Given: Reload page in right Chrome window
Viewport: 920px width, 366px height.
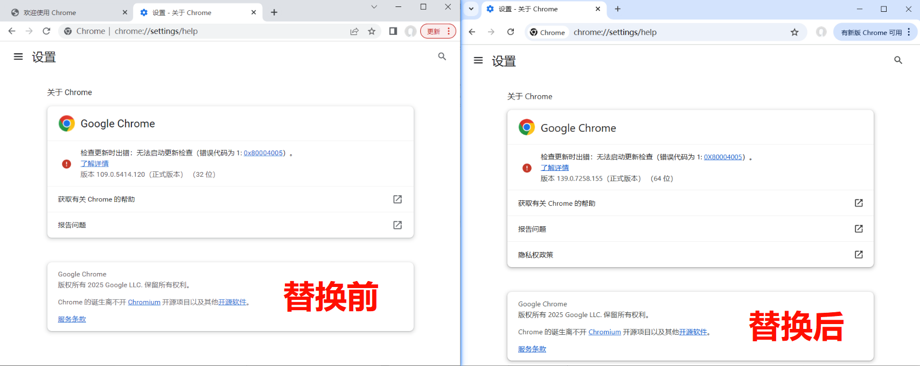Looking at the screenshot, I should click(x=511, y=32).
